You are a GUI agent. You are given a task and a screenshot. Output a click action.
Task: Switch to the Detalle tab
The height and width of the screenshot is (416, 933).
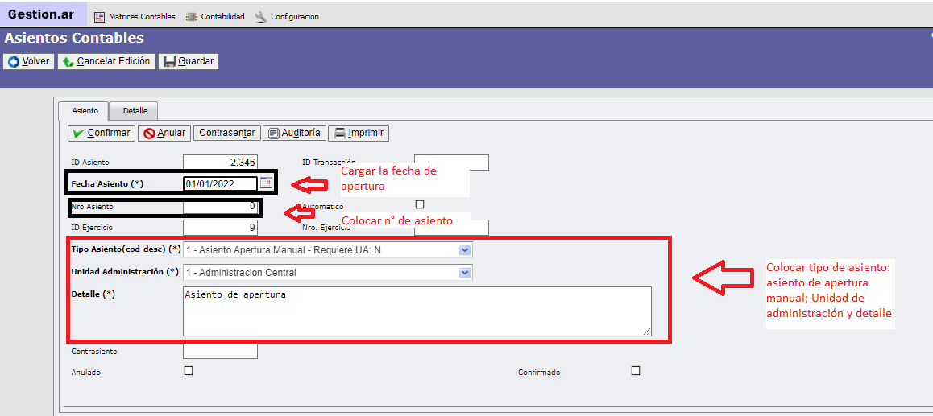click(135, 111)
